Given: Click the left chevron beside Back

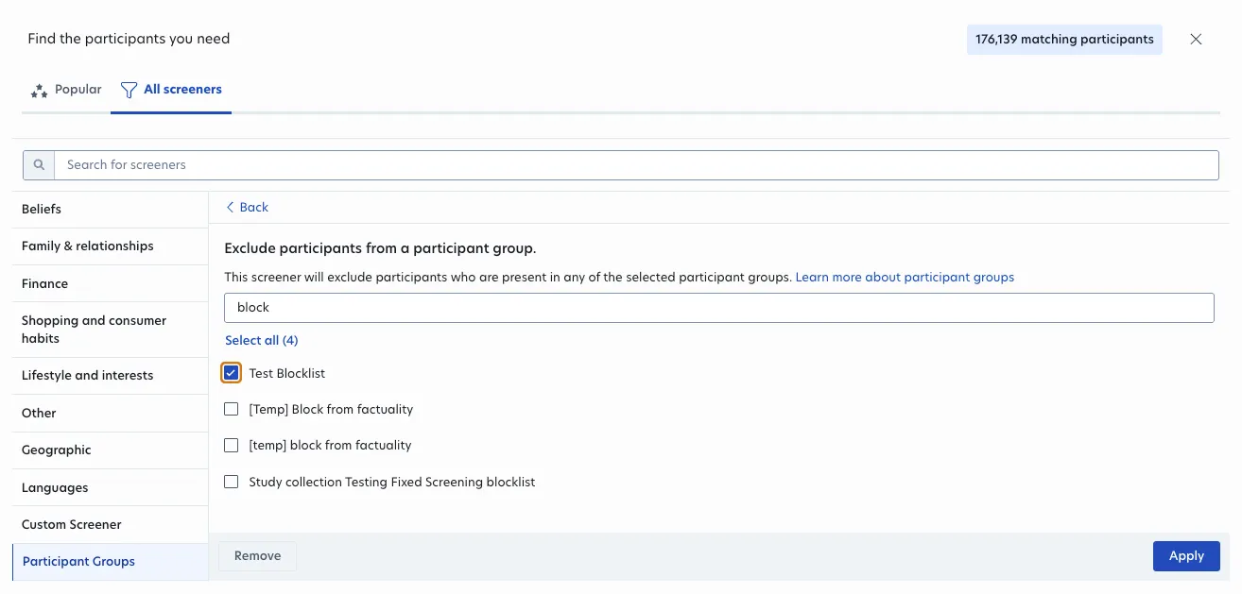Looking at the screenshot, I should point(231,207).
